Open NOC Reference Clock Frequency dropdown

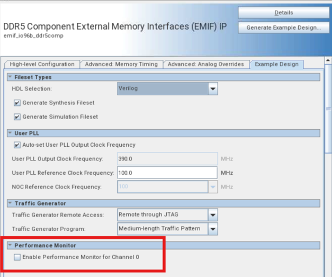click(212, 187)
